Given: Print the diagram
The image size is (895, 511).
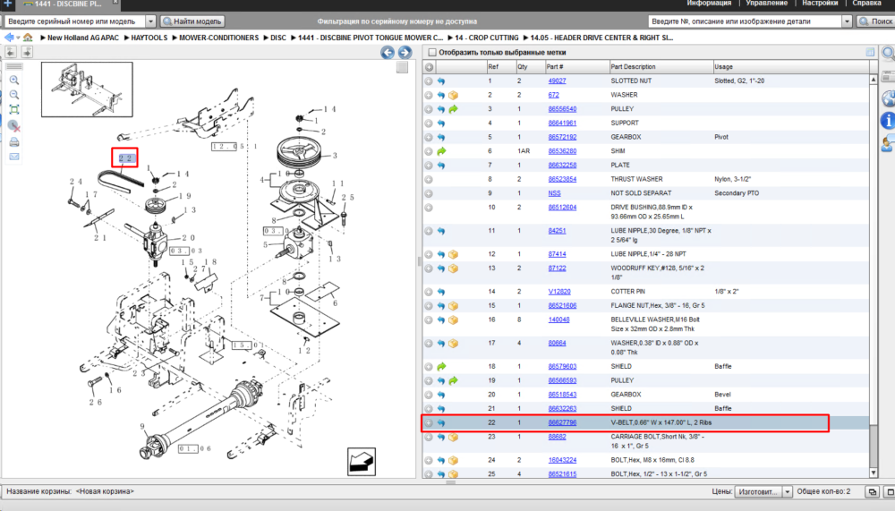Looking at the screenshot, I should tap(14, 141).
